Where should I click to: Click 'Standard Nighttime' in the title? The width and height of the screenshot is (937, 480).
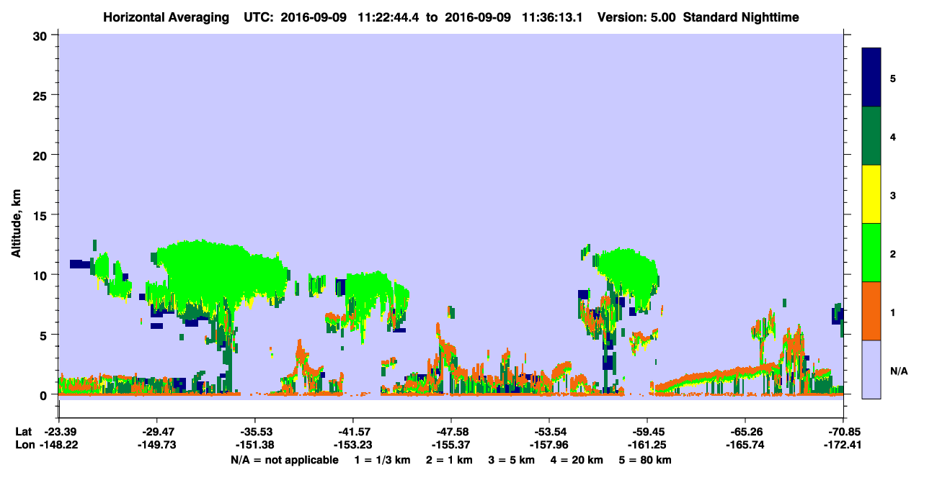coord(741,17)
